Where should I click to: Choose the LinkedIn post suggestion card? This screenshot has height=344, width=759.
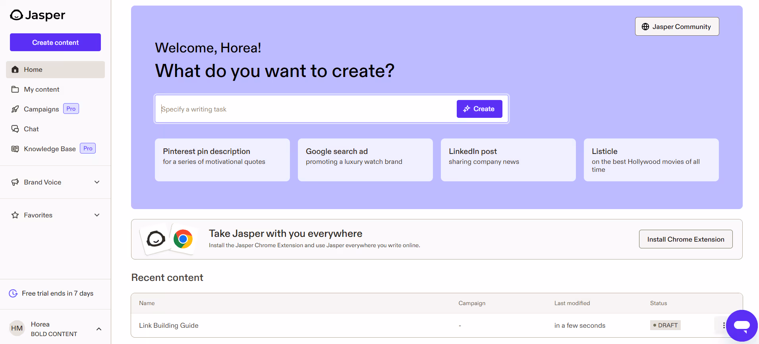508,160
